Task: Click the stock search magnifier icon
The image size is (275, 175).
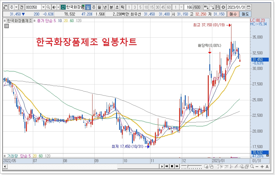Action: [48, 7]
